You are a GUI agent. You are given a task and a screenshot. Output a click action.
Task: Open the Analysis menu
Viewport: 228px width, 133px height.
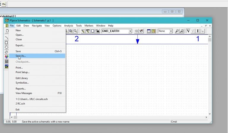point(68,26)
